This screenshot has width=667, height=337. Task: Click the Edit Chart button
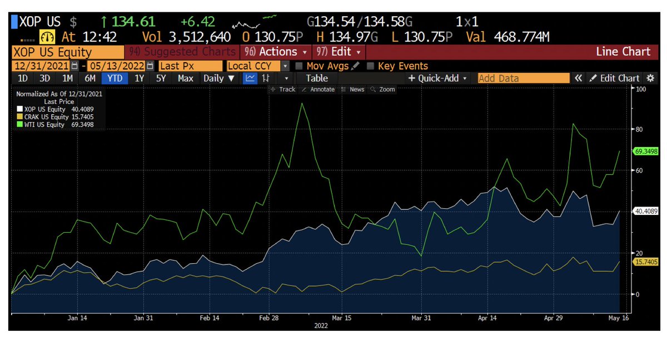click(615, 78)
